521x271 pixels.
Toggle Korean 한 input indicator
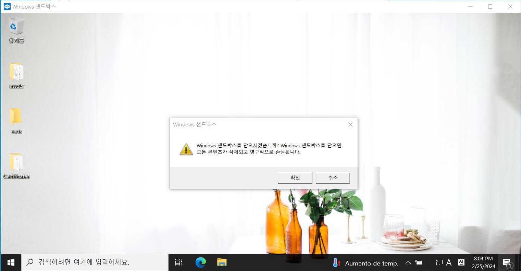point(461,263)
